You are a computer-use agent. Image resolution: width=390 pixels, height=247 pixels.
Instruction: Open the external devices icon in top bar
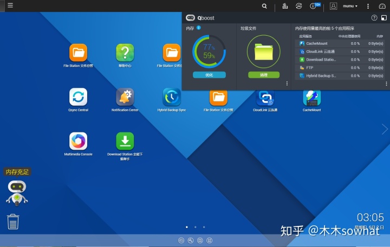tap(298, 6)
